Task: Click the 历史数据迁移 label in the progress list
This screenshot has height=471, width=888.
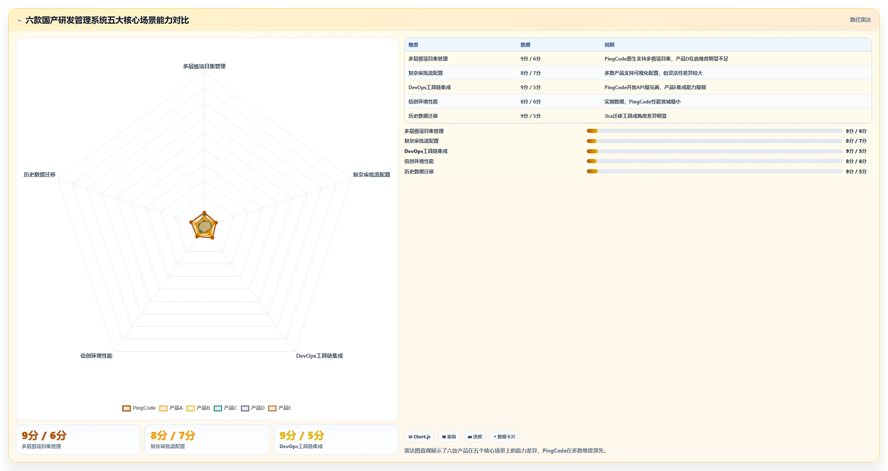Action: pyautogui.click(x=419, y=172)
